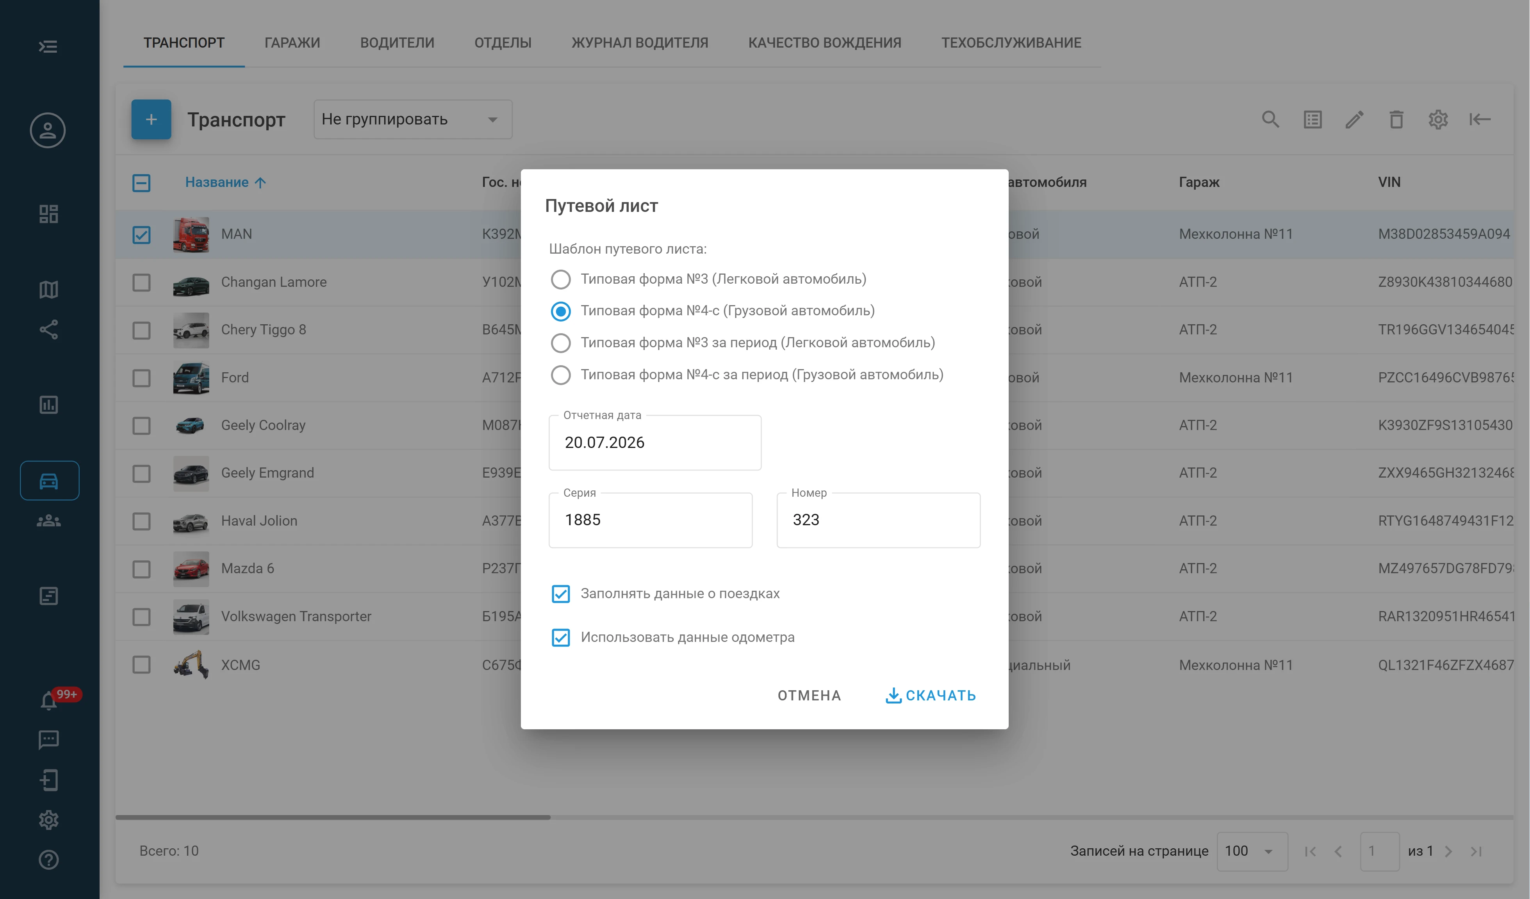Screen dimensions: 1530x899
Task: Open the help question mark icon
Action: point(48,860)
